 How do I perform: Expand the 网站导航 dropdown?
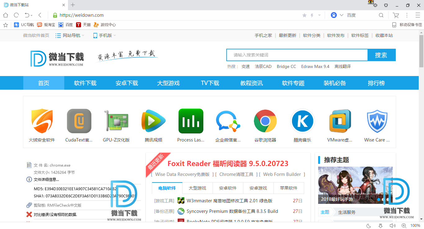pos(70,35)
